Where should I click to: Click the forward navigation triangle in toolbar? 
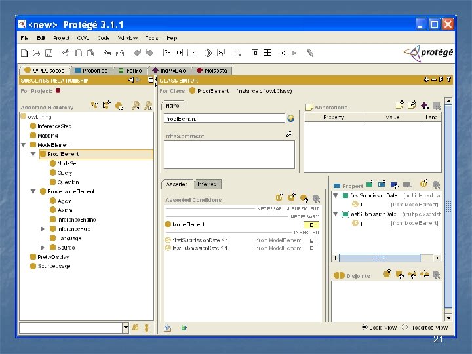tap(294, 53)
